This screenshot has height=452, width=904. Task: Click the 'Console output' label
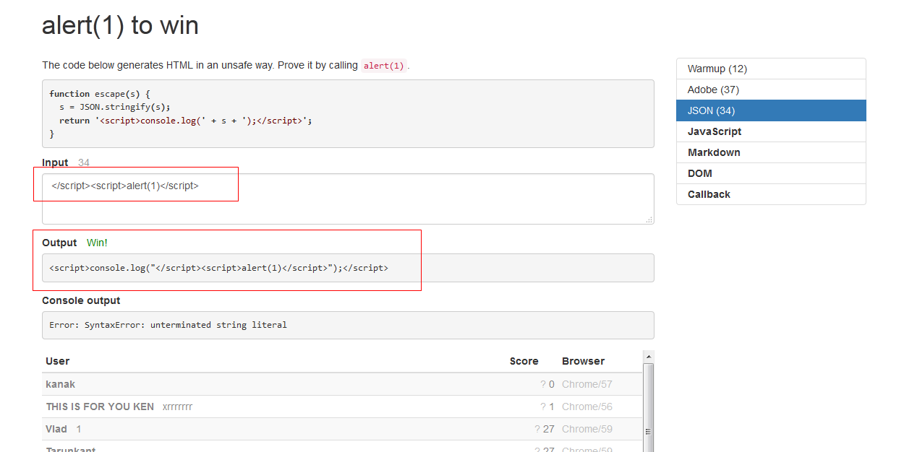pyautogui.click(x=81, y=300)
